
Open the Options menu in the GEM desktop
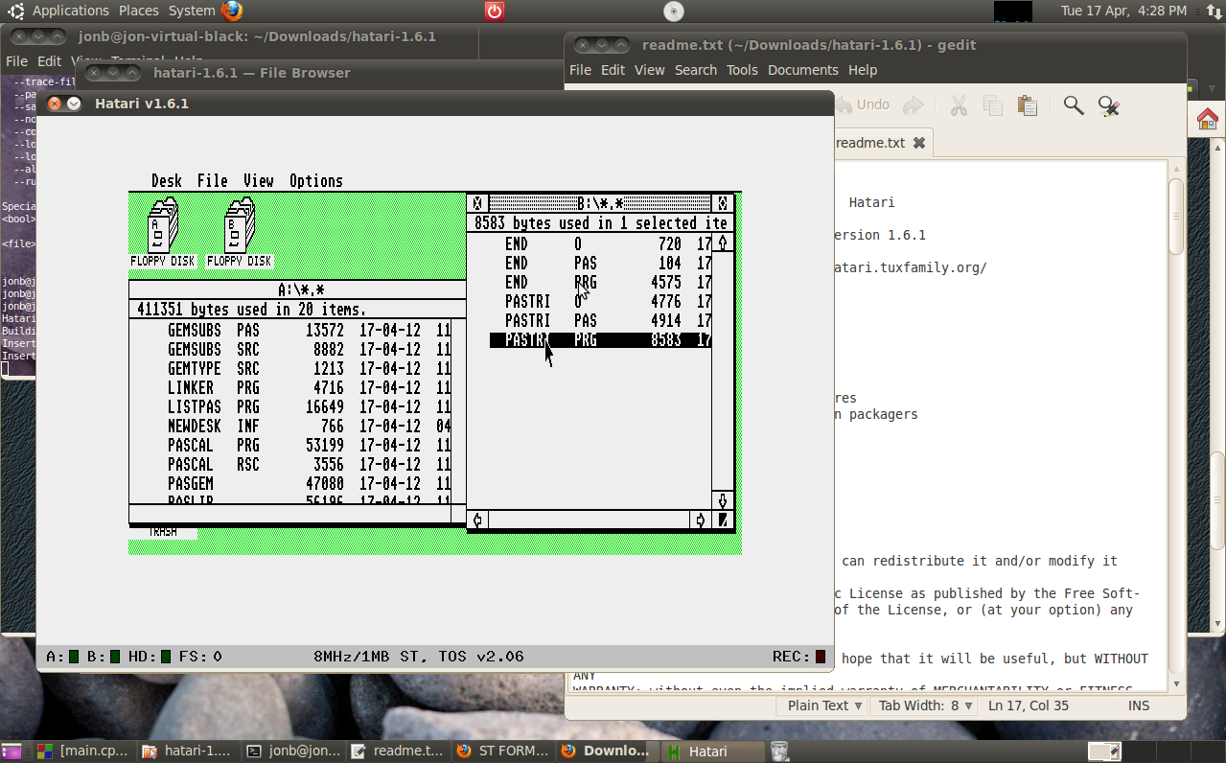(315, 180)
